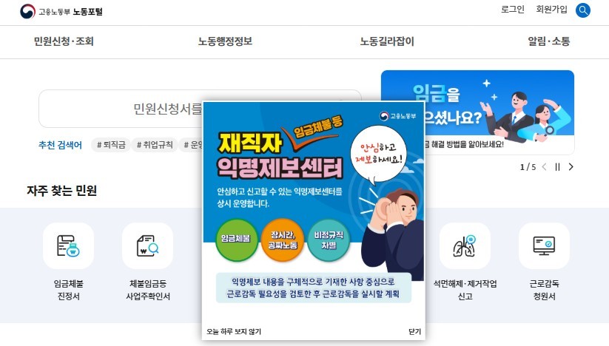Select 오늘 하루 보지 않기 in popup
Screen dimensions: 609x346
point(234,332)
